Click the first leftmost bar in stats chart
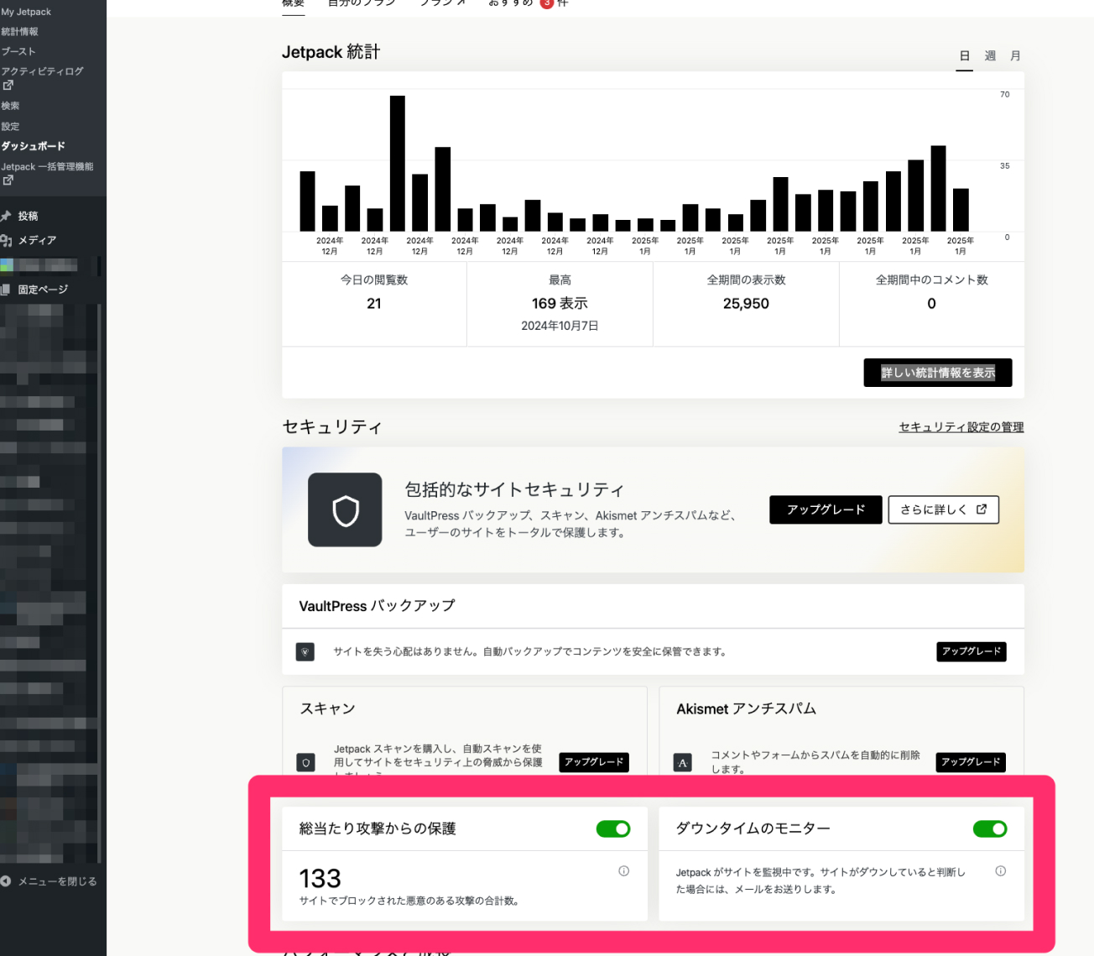The height and width of the screenshot is (956, 1094). tap(308, 201)
